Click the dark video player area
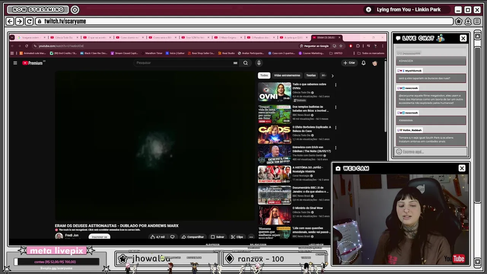Viewport: 487px width, 274px height. click(x=155, y=146)
